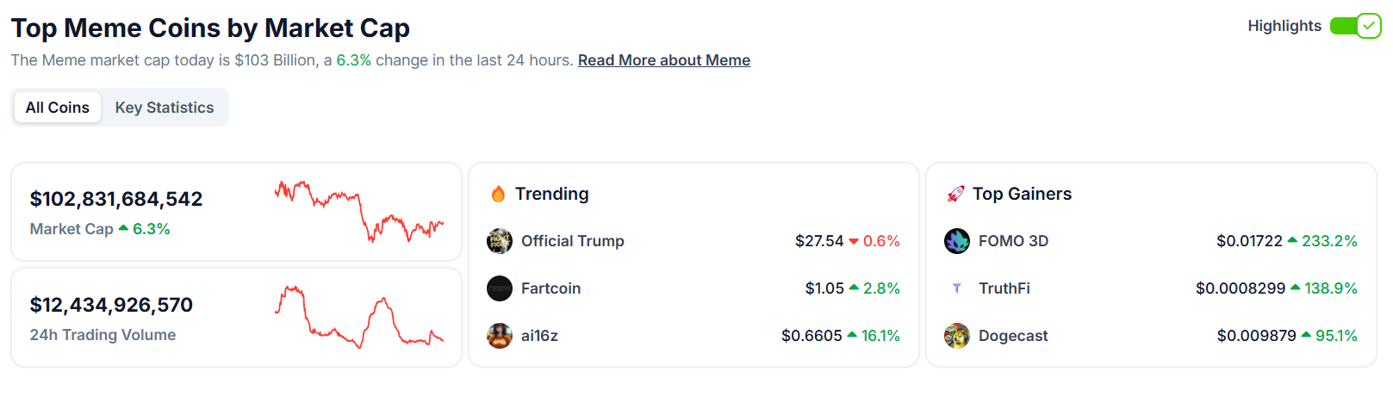
Task: Open the Read More about Meme link
Action: (664, 60)
